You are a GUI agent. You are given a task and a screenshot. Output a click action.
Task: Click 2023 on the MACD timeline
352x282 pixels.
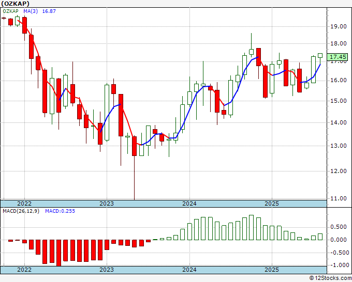click(107, 270)
